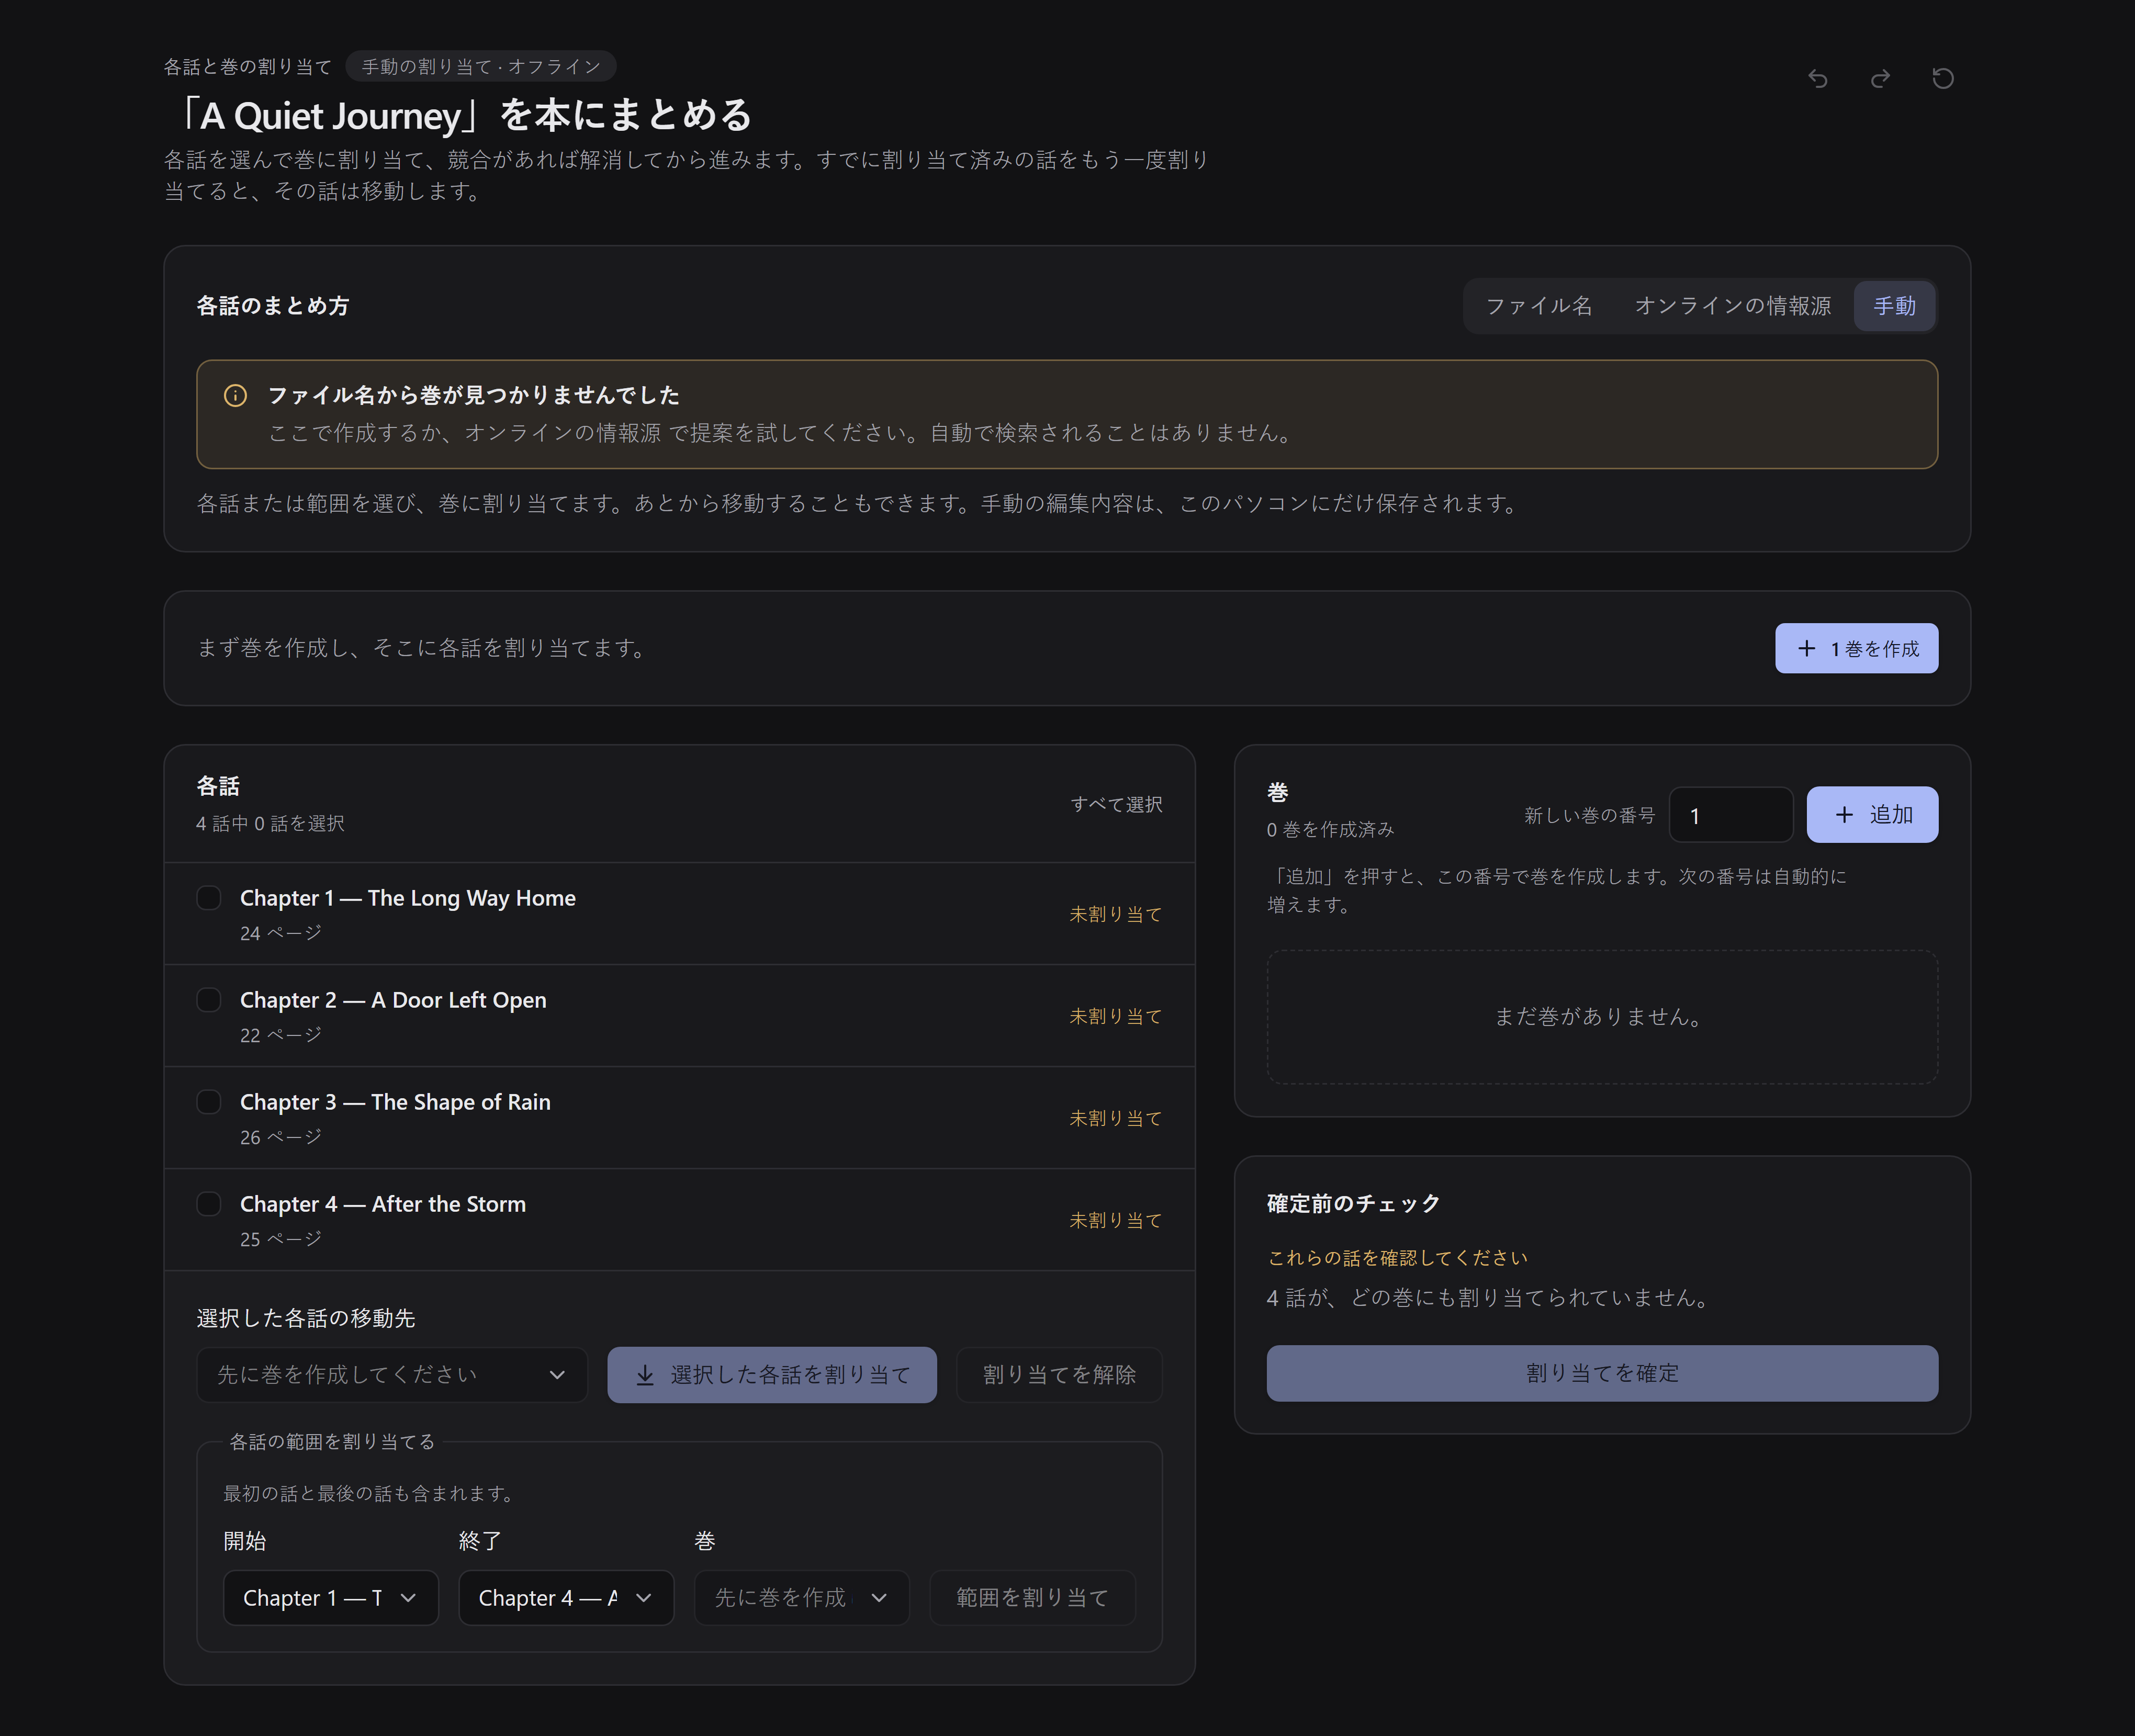Check Chapter 1 — The Long Way Home
Screen dimensions: 2135x1736
coord(209,898)
